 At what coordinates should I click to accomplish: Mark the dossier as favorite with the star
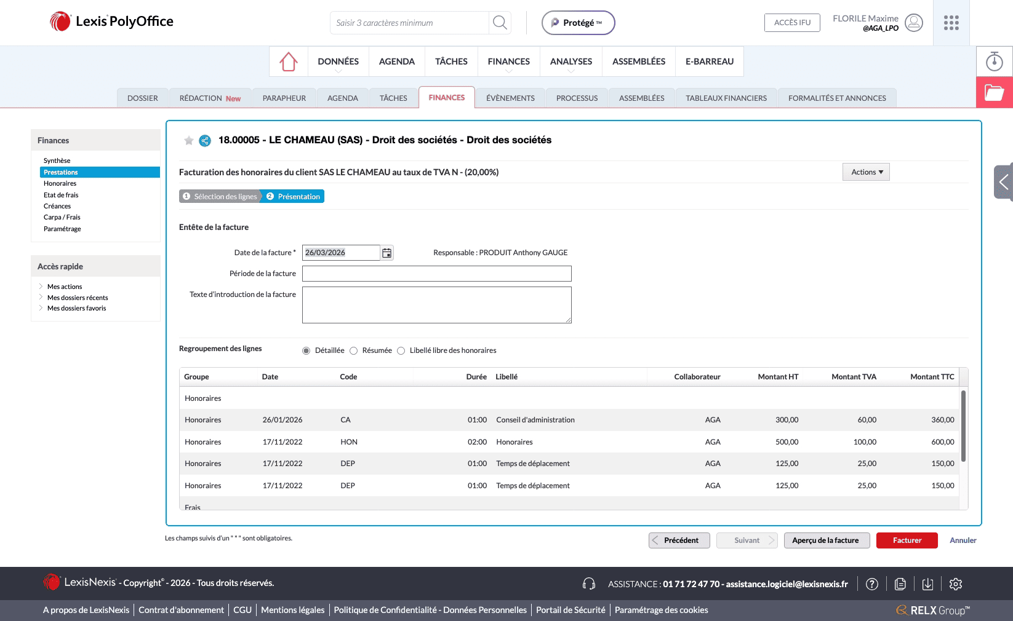click(x=189, y=141)
